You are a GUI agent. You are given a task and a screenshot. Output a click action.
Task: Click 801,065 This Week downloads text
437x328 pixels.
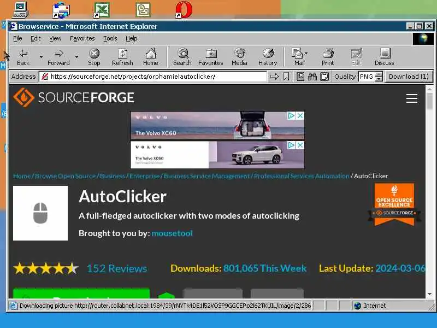coord(265,268)
